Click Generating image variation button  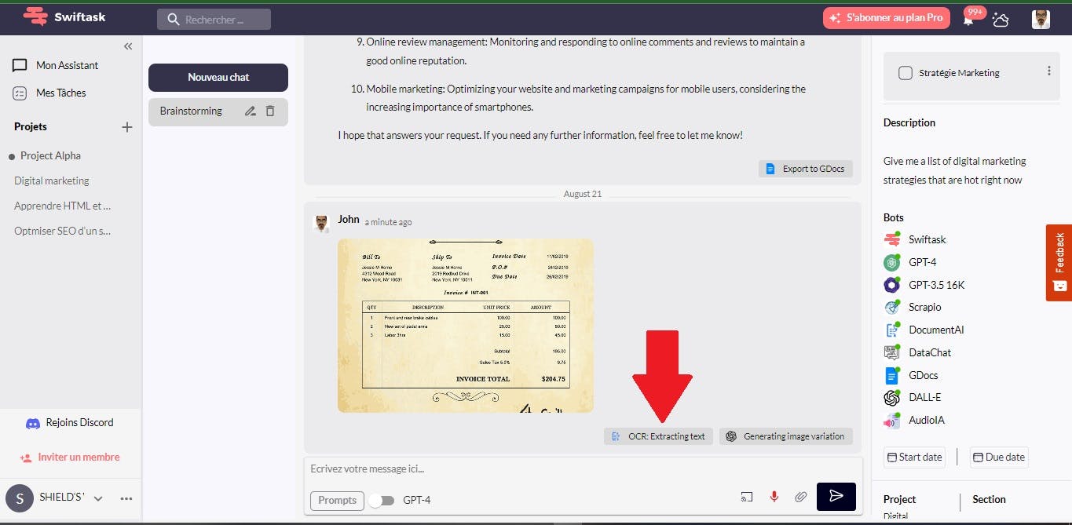(x=785, y=436)
